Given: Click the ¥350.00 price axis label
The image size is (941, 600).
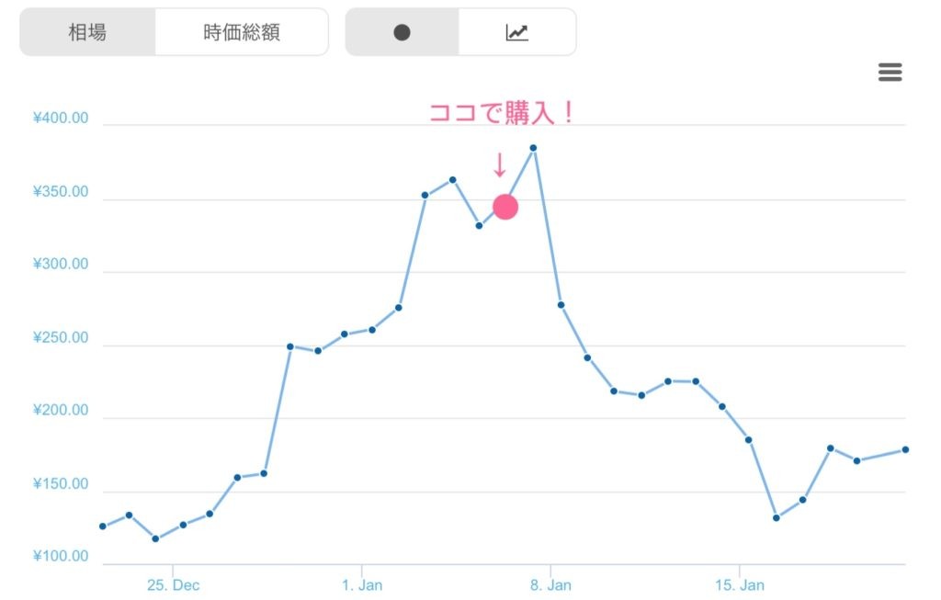Looking at the screenshot, I should pyautogui.click(x=61, y=192).
